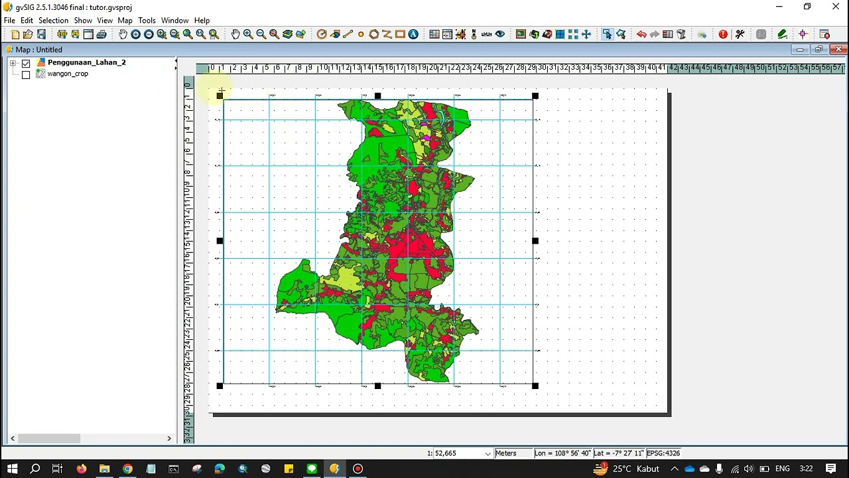Click the layer panel horizontal scrollbar
This screenshot has width=849, height=478.
pos(90,438)
